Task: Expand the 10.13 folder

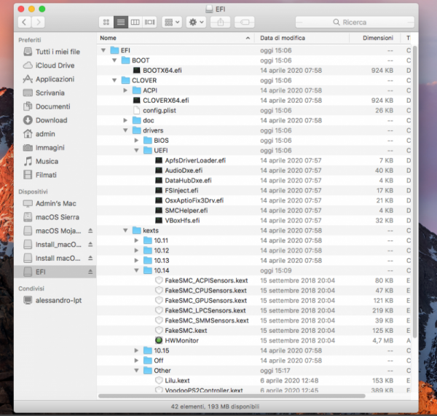Action: tap(136, 260)
